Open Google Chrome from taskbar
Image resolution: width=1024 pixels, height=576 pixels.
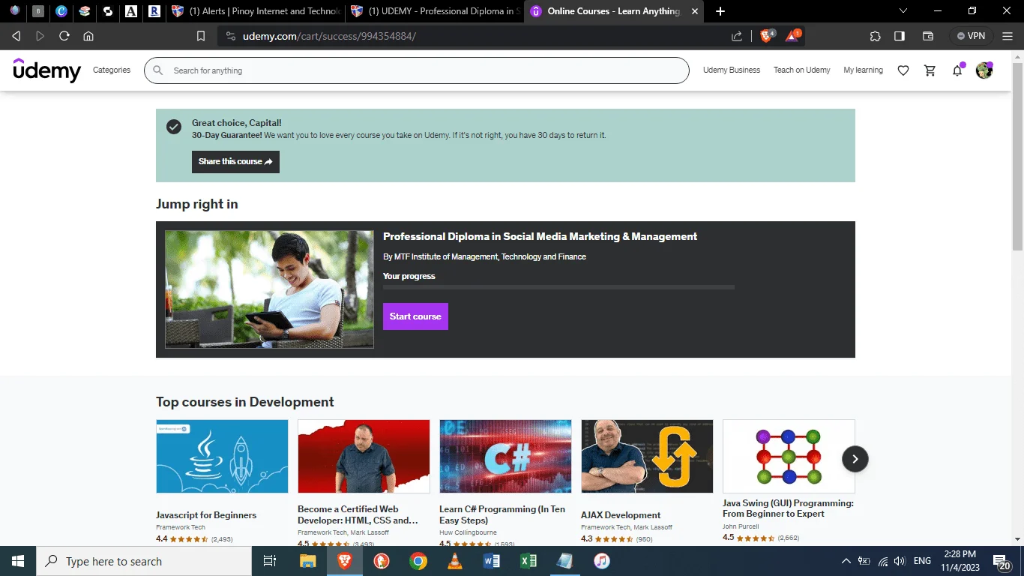click(x=418, y=561)
